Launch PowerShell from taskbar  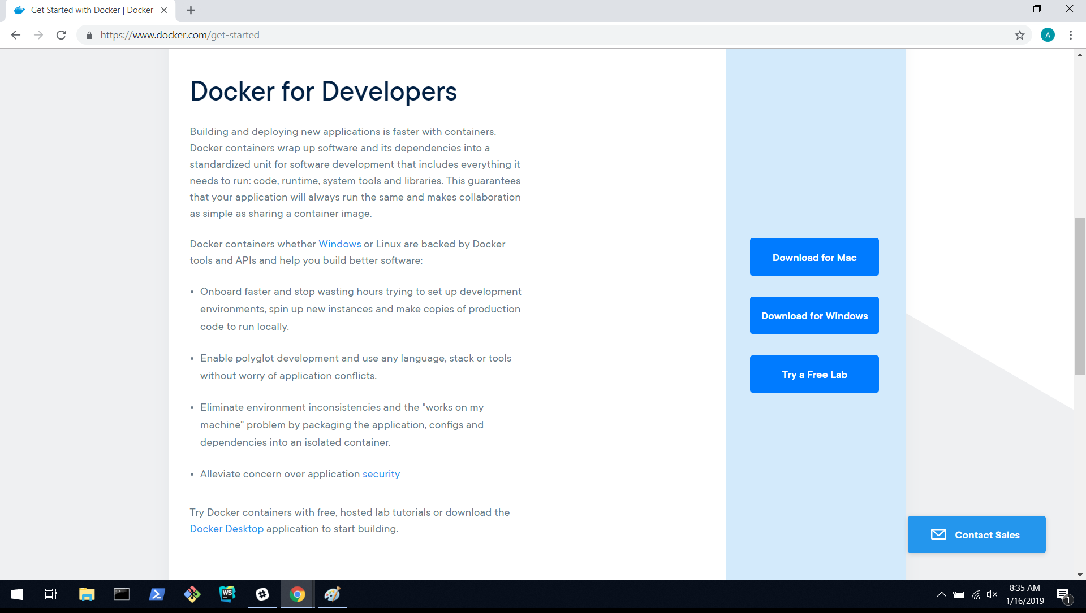click(157, 594)
